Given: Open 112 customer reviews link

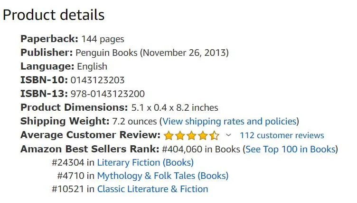Looking at the screenshot, I should coord(282,135).
